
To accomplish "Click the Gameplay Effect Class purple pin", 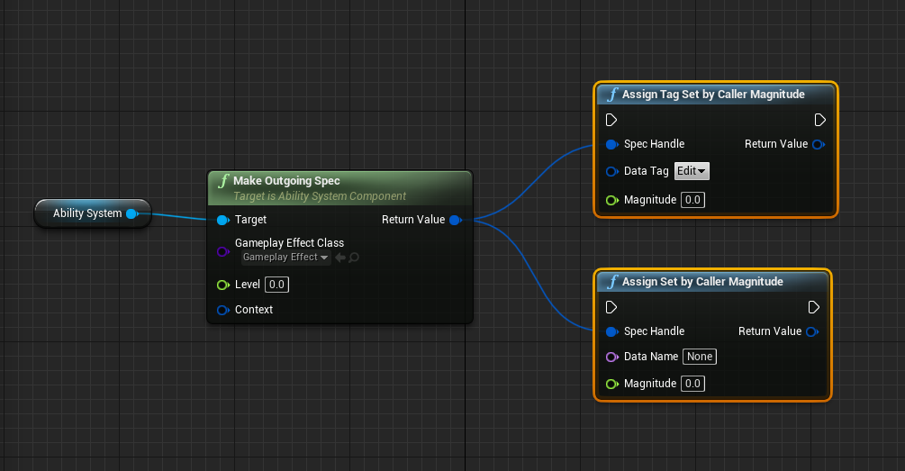I will [x=222, y=251].
